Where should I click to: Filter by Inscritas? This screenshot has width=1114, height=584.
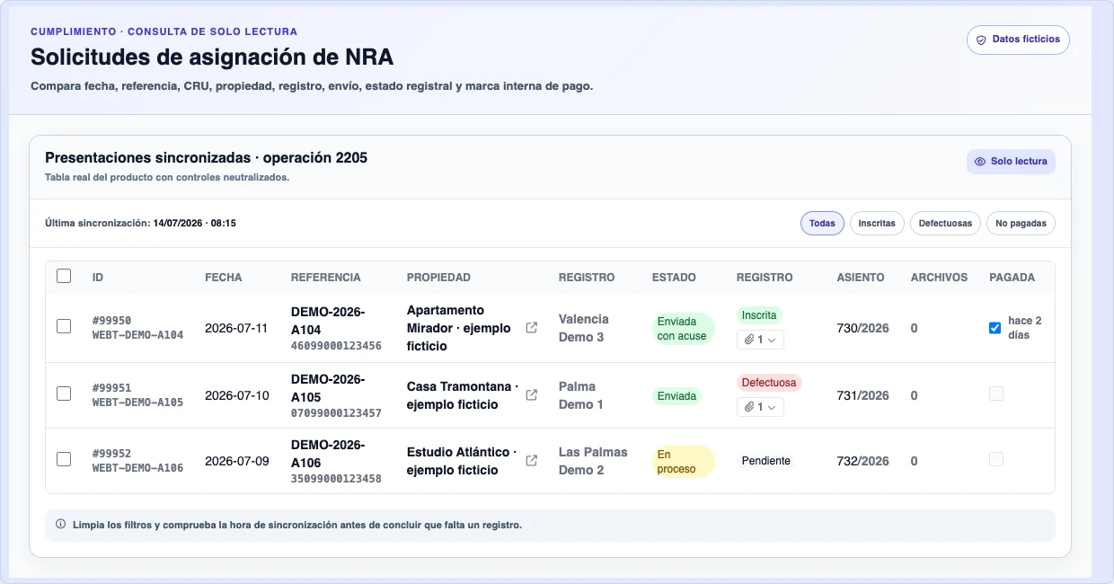click(877, 223)
